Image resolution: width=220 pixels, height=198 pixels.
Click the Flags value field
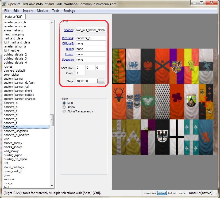click(x=86, y=81)
